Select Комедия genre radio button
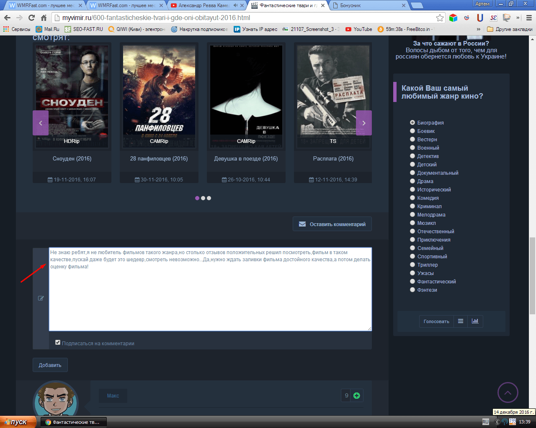 tap(412, 198)
